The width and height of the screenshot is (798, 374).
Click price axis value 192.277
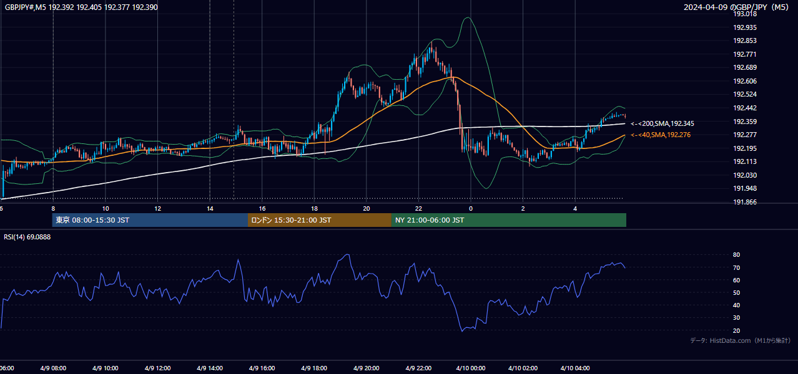744,135
